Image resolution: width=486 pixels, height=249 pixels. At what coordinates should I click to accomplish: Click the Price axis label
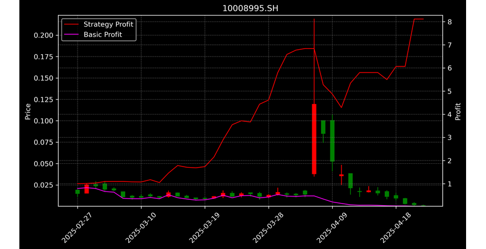point(28,111)
